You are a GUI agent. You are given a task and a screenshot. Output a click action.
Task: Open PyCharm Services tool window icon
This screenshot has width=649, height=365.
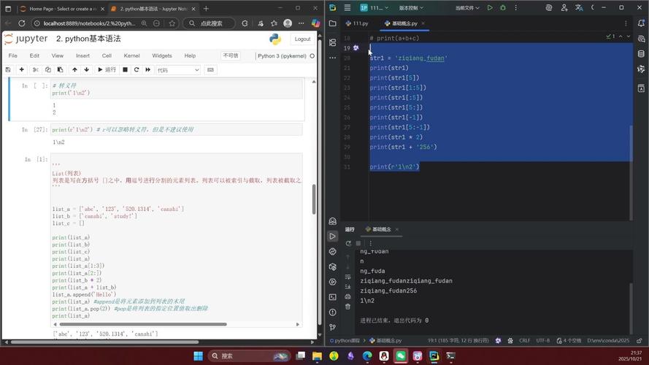click(x=332, y=282)
